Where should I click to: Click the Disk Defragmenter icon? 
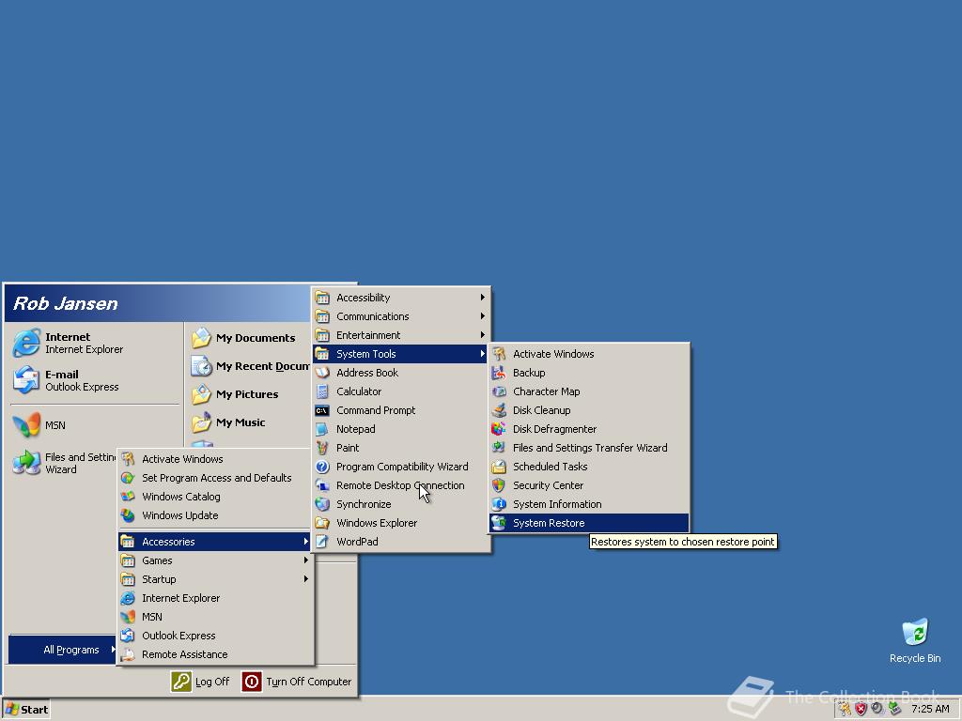coord(499,429)
